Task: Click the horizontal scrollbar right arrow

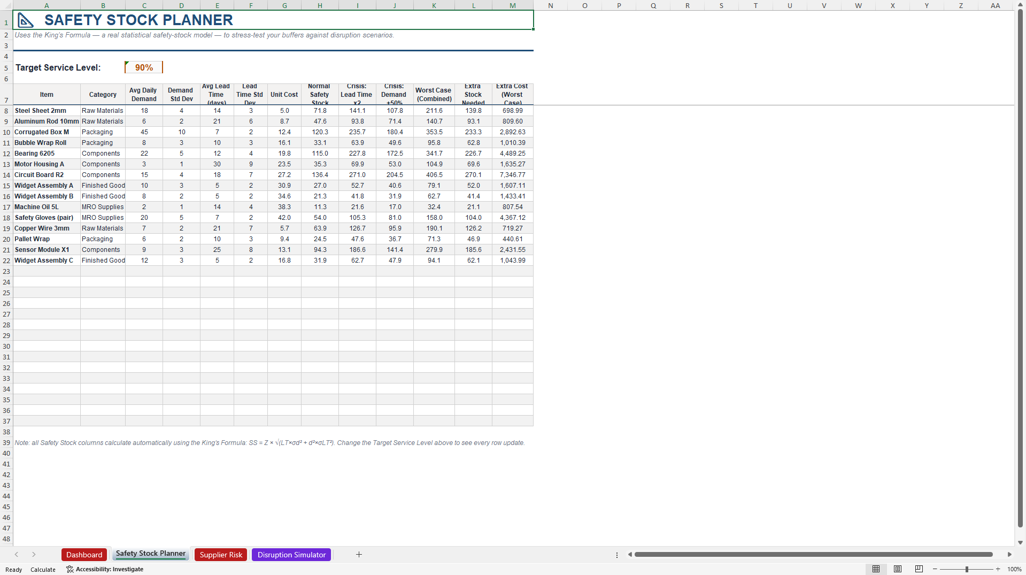Action: coord(1009,555)
